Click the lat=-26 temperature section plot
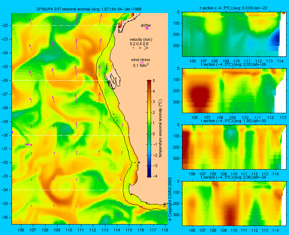The height and width of the screenshot is (235, 289). click(x=234, y=91)
